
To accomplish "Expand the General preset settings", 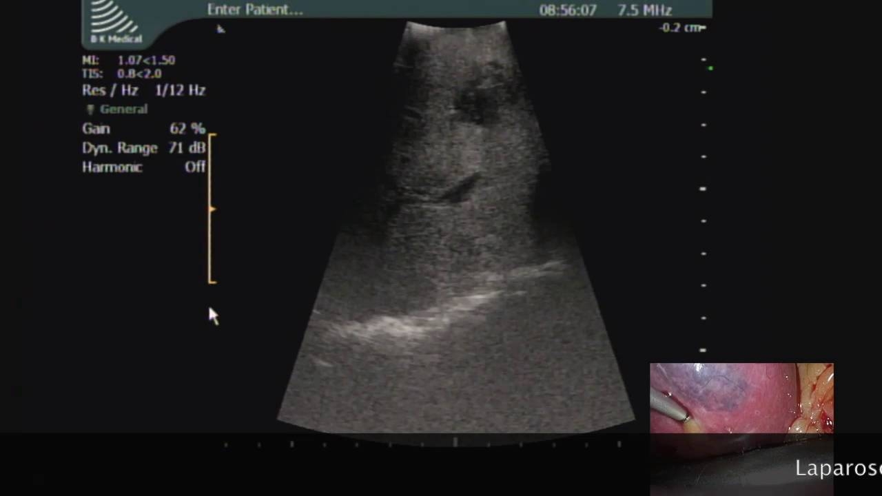I will pos(123,109).
